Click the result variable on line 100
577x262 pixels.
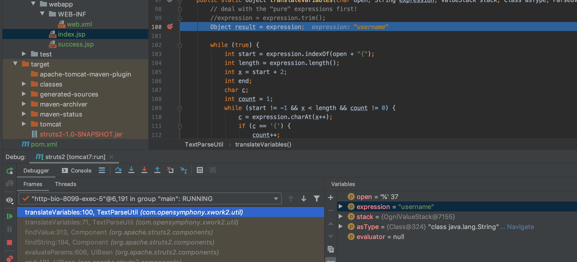click(245, 27)
